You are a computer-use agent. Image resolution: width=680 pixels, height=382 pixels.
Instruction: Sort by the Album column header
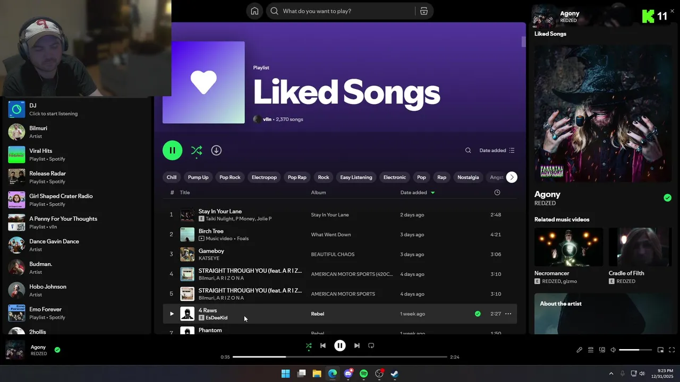(x=319, y=193)
